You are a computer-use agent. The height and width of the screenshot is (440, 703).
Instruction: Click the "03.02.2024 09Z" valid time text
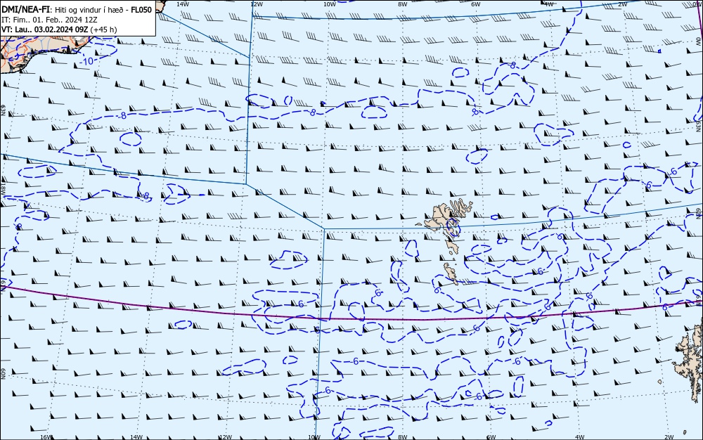click(61, 30)
